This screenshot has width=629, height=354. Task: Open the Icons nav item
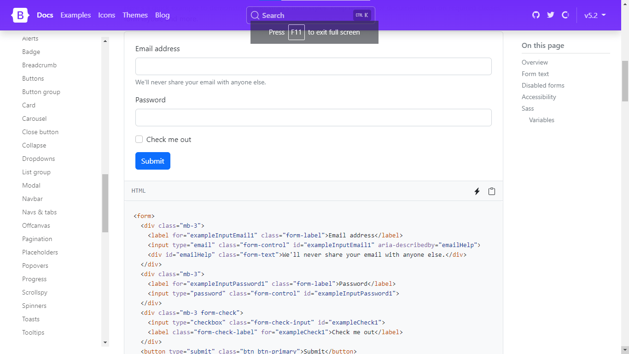pyautogui.click(x=106, y=15)
